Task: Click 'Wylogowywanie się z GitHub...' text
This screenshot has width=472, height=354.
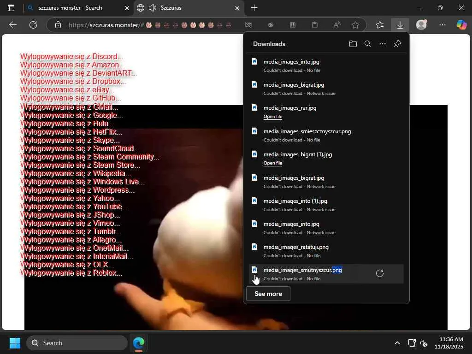Action: (x=71, y=98)
